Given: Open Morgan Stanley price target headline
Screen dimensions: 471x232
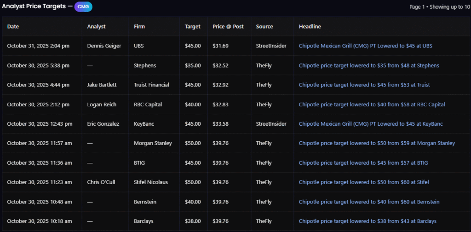Looking at the screenshot, I should (376, 143).
